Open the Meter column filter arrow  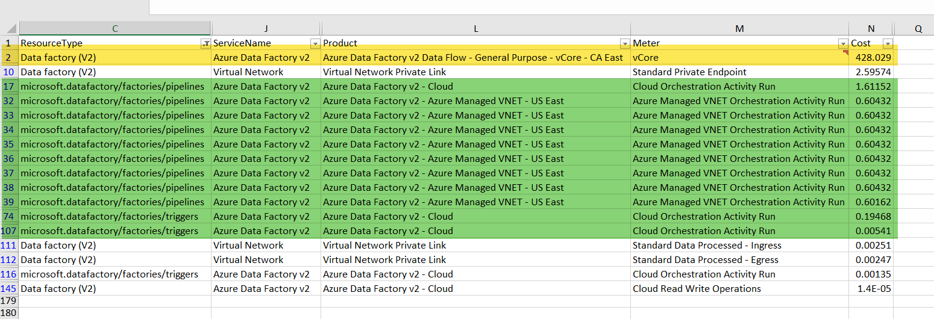842,43
